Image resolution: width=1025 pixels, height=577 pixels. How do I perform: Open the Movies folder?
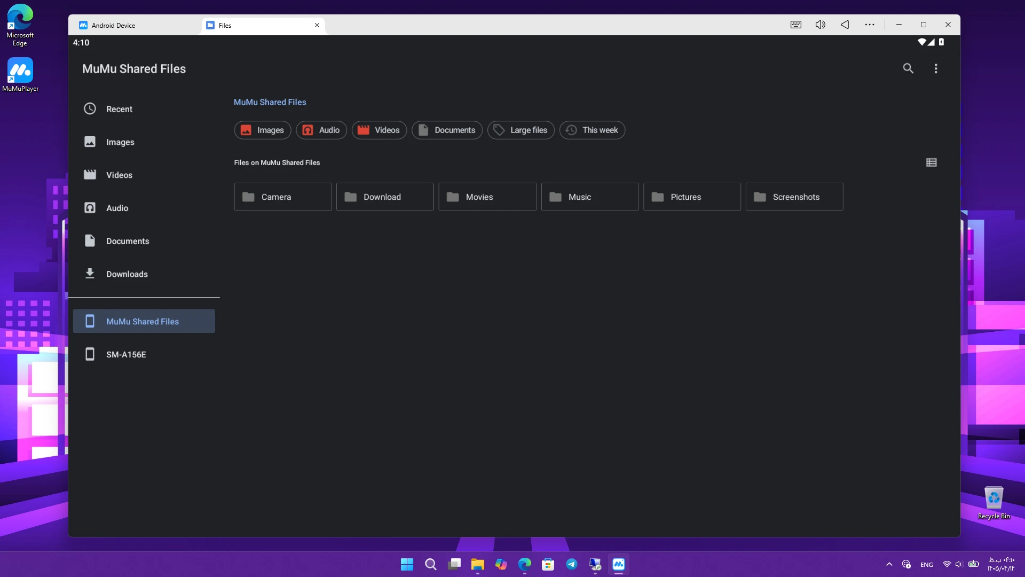point(487,197)
